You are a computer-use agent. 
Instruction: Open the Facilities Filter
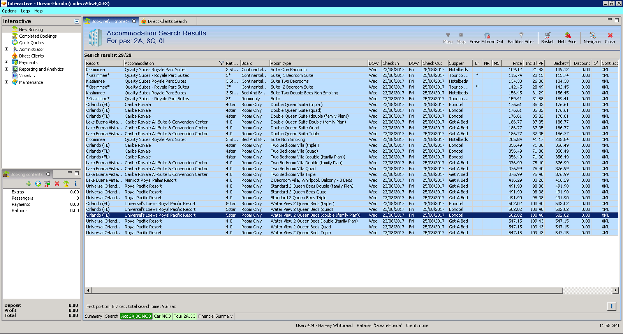point(521,38)
